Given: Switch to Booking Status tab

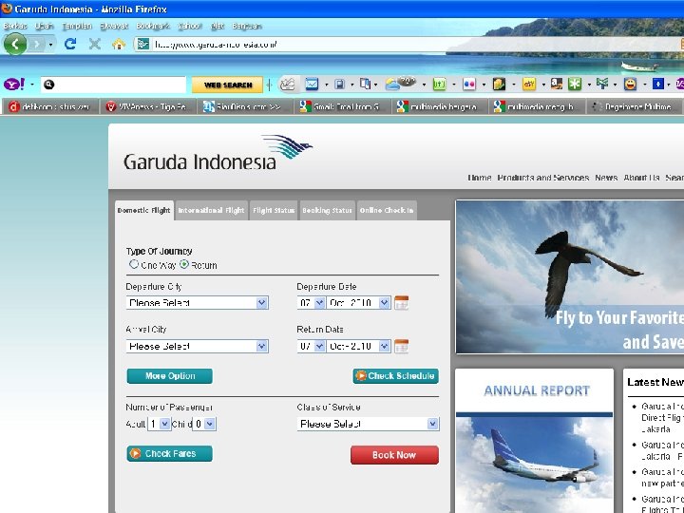Looking at the screenshot, I should coord(327,210).
